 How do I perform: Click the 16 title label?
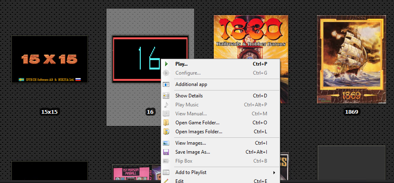pyautogui.click(x=150, y=112)
